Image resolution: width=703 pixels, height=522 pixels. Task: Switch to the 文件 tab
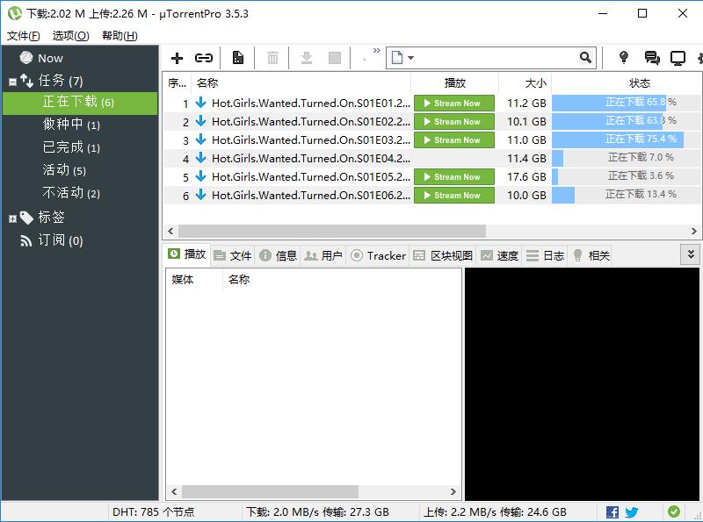[233, 255]
